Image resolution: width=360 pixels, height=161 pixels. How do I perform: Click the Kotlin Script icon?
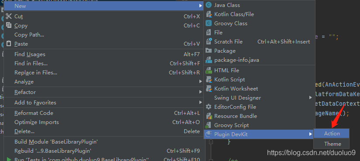(x=209, y=80)
